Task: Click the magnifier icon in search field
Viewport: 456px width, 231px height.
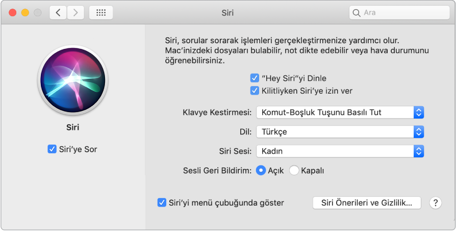Action: [x=356, y=13]
